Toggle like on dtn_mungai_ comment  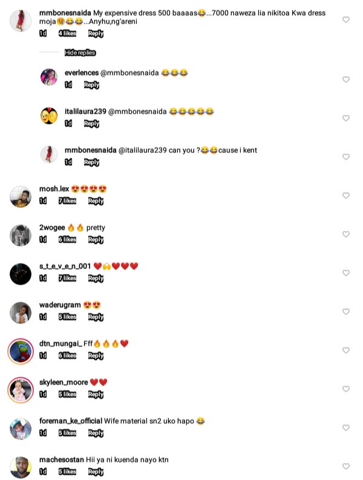(346, 350)
